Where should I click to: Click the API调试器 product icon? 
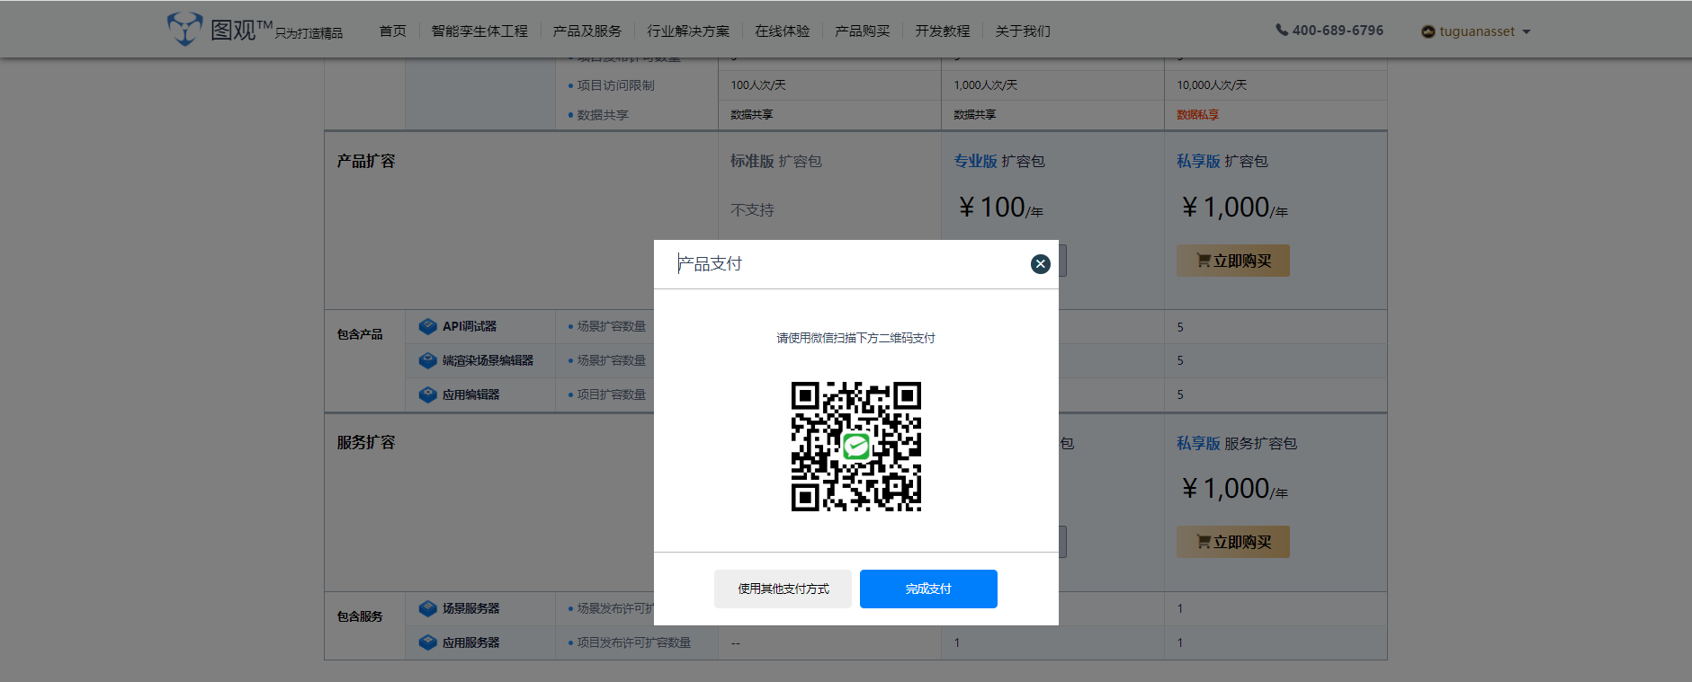[428, 326]
